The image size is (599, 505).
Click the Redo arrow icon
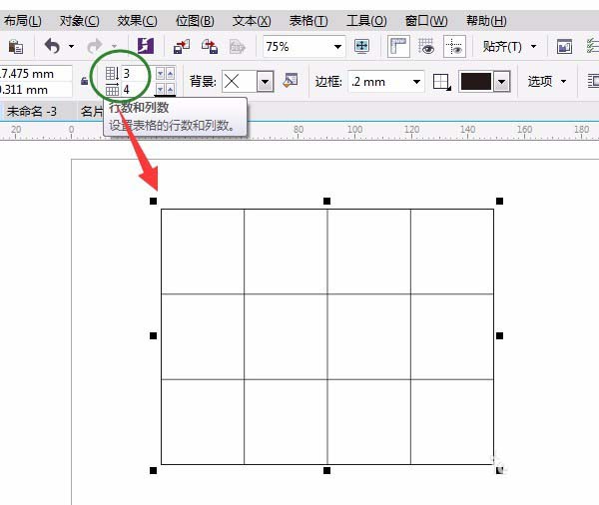click(x=95, y=47)
